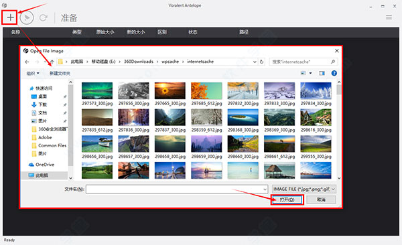Click the circular redo arrow icon
The image size is (402, 245).
(43, 17)
